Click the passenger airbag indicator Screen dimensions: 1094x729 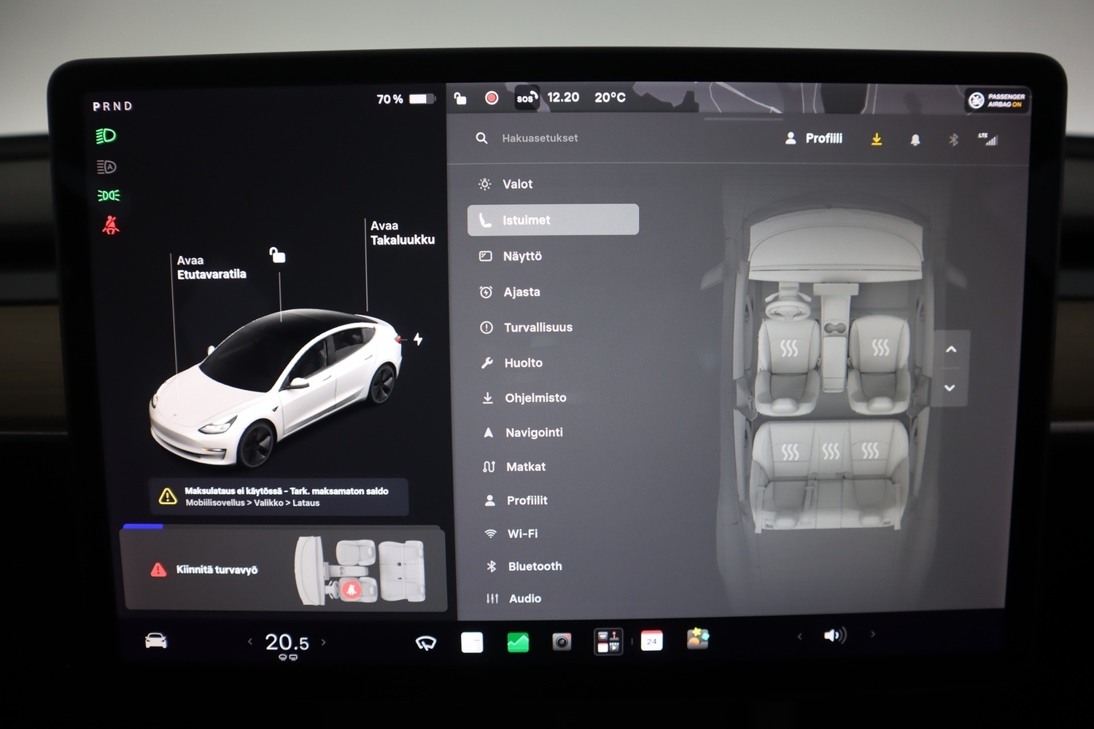996,101
